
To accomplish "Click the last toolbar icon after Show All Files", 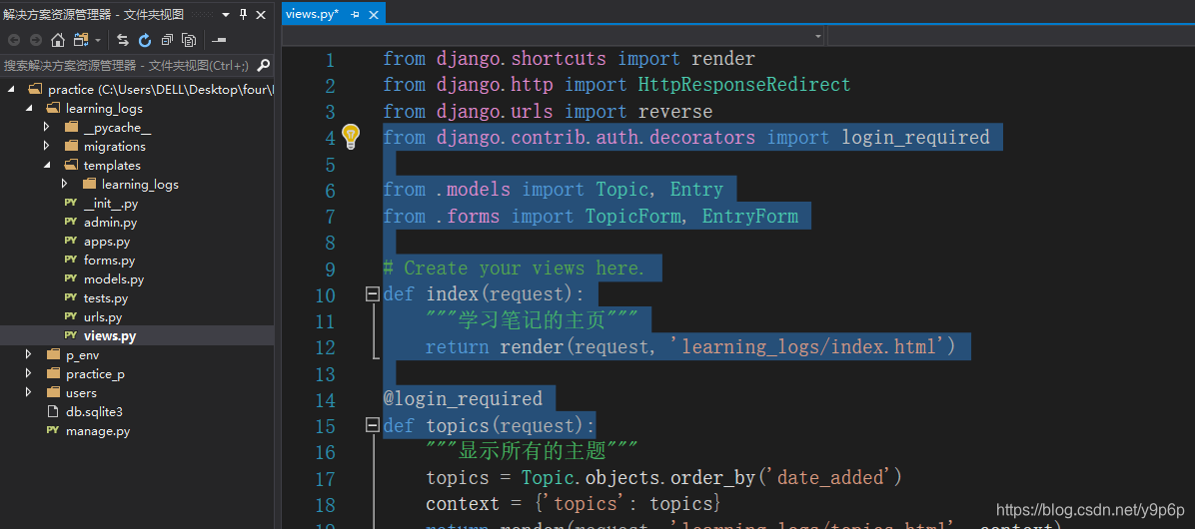I will click(219, 40).
